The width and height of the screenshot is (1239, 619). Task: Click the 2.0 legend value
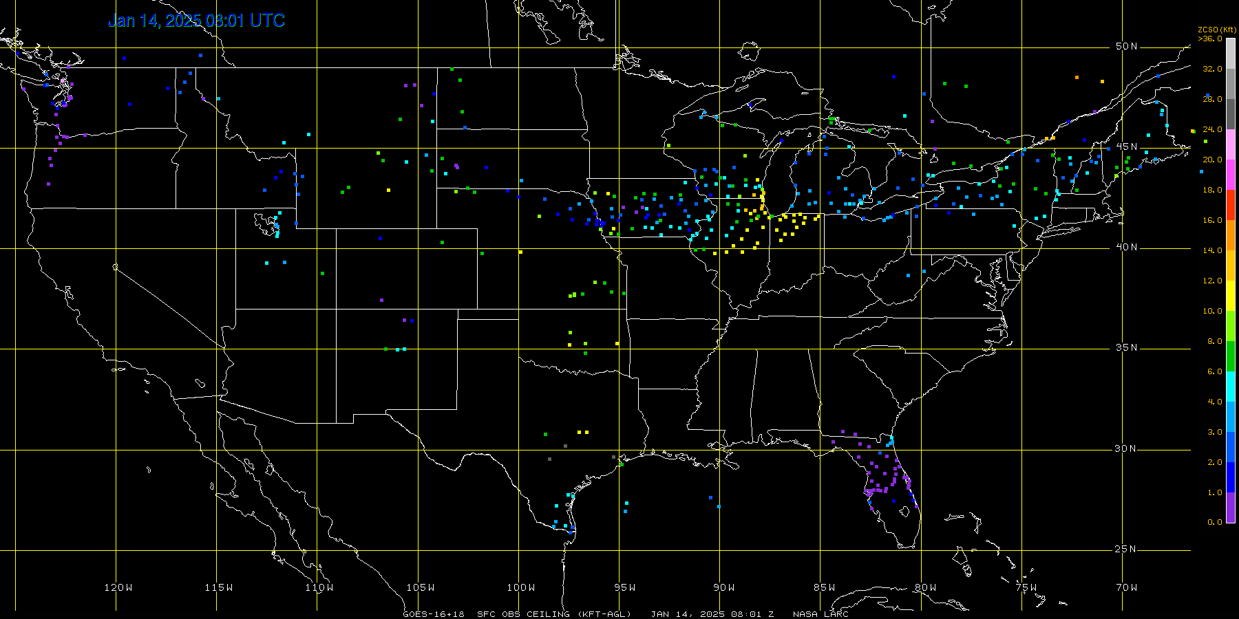point(1215,462)
